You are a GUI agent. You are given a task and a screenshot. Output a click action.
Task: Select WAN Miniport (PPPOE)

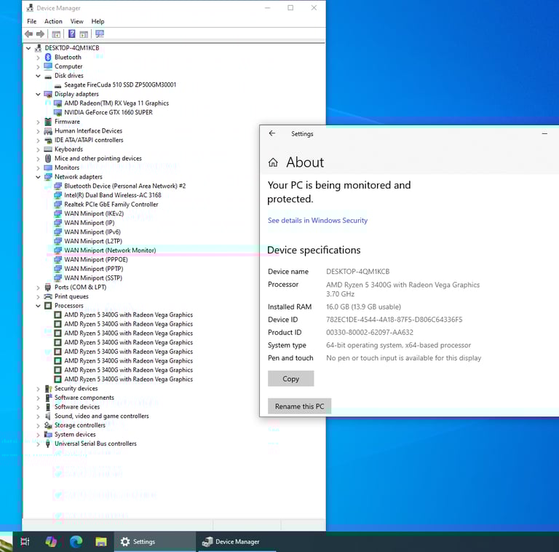point(96,259)
